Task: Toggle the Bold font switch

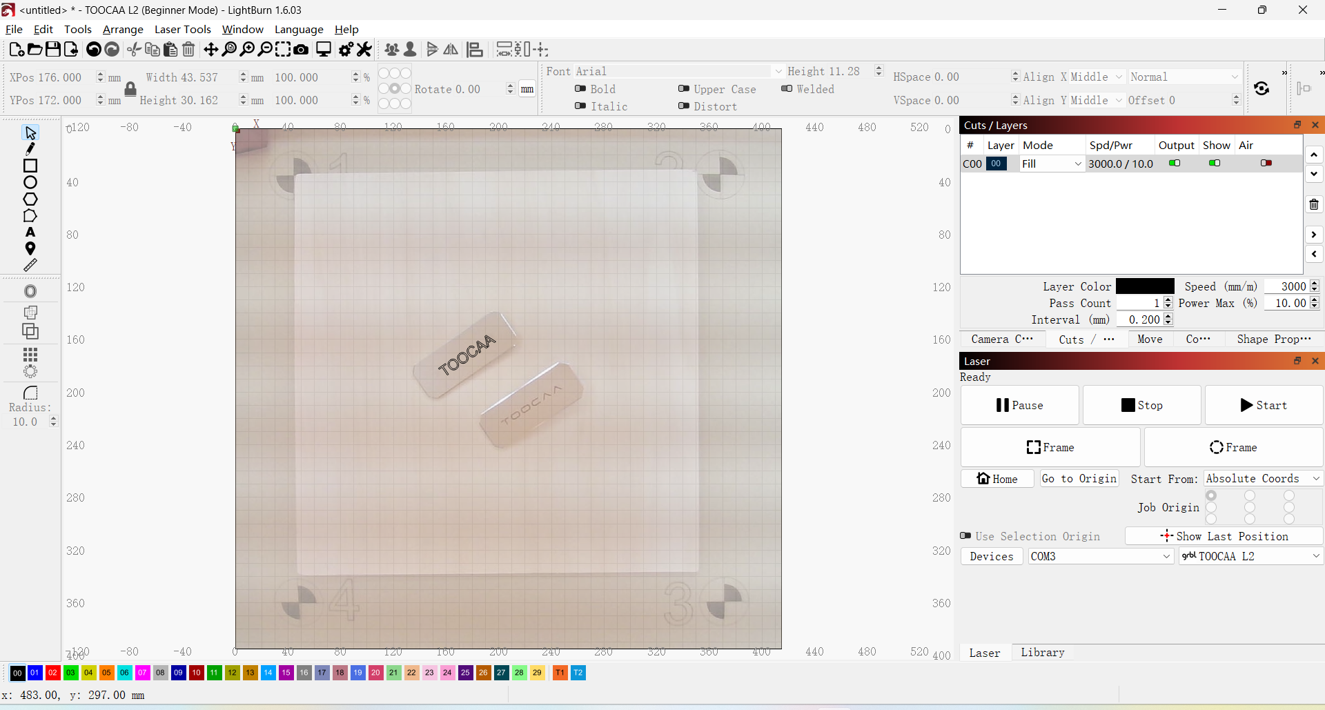Action: (580, 89)
